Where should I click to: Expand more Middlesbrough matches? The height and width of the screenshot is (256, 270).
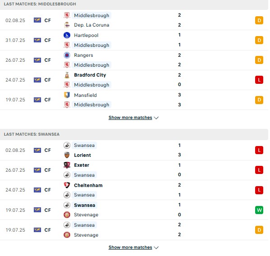tap(133, 118)
